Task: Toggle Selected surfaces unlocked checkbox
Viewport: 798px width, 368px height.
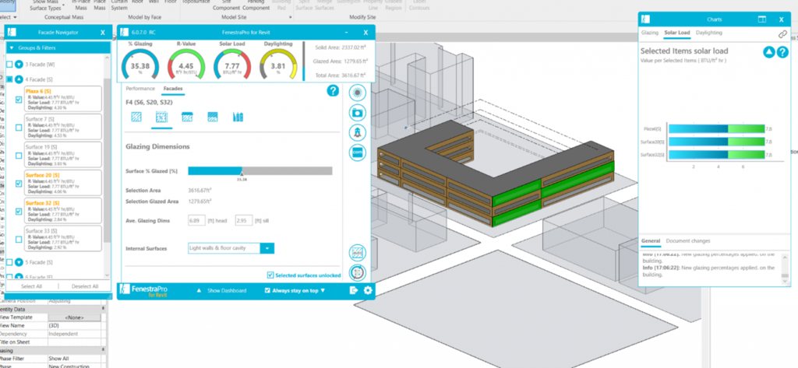Action: point(270,275)
